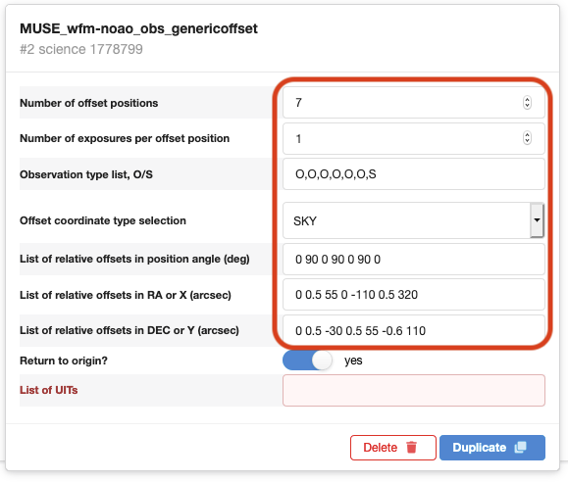Click the position angle offsets field

[414, 259]
